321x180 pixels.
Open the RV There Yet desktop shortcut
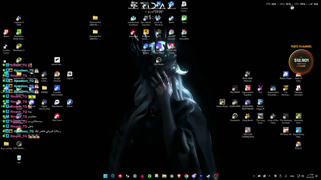[286, 131]
